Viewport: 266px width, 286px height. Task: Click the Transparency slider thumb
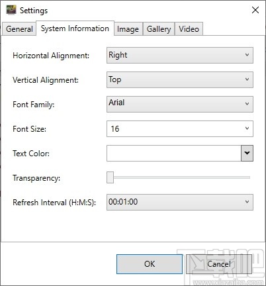coord(110,177)
